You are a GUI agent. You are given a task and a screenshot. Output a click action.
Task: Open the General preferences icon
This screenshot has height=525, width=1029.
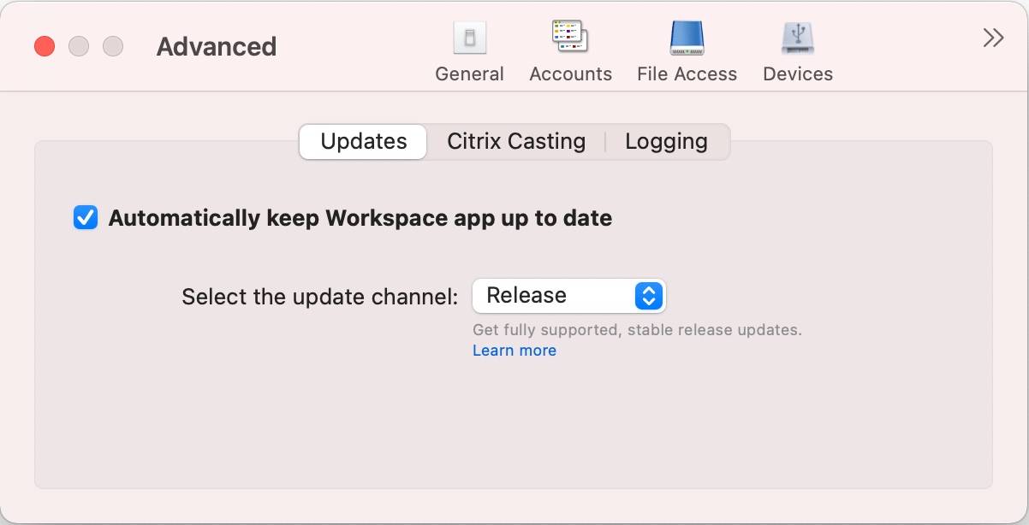(469, 47)
